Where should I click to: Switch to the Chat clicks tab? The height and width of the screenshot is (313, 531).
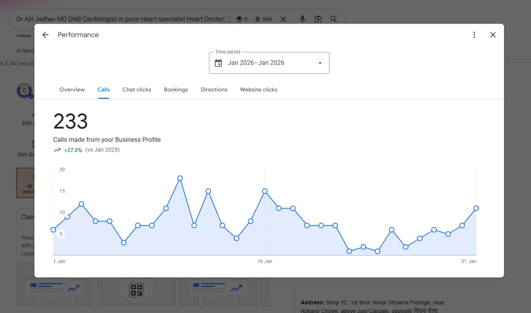click(x=137, y=90)
